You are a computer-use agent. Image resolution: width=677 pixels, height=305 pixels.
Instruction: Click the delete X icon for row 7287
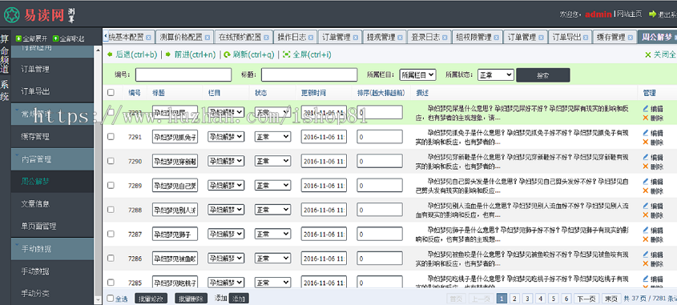[646, 239]
